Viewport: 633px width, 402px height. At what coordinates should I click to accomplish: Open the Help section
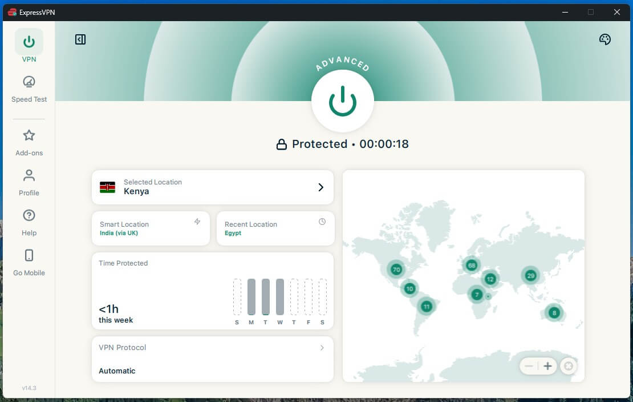[29, 223]
